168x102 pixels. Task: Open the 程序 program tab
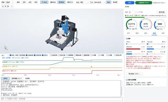(137, 33)
